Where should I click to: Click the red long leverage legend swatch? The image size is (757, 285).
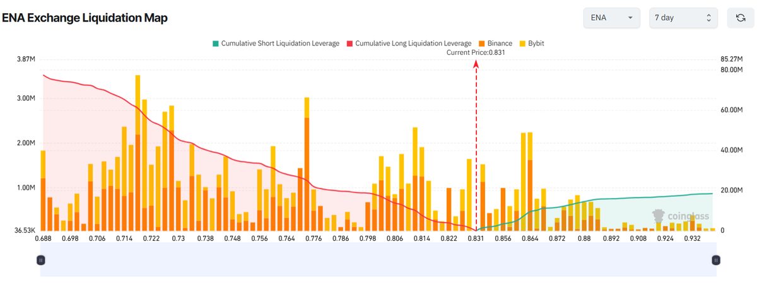tap(349, 44)
